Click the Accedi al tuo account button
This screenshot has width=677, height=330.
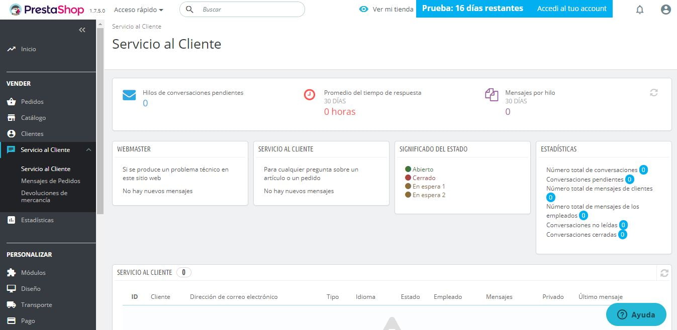click(571, 9)
